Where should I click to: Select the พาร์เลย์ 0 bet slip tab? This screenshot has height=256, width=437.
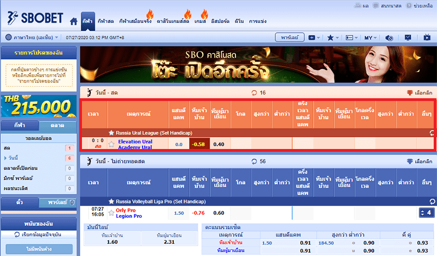pos(57,203)
